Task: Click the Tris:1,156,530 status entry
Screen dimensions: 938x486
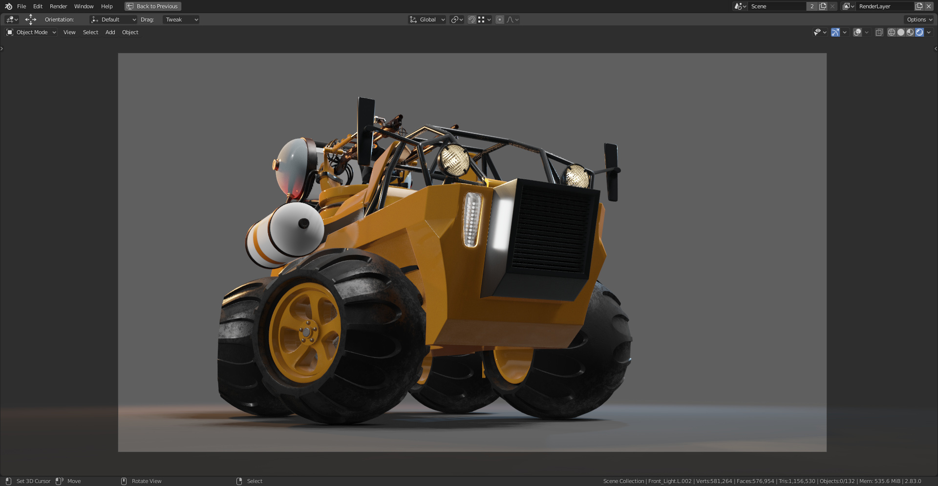Action: tap(797, 481)
